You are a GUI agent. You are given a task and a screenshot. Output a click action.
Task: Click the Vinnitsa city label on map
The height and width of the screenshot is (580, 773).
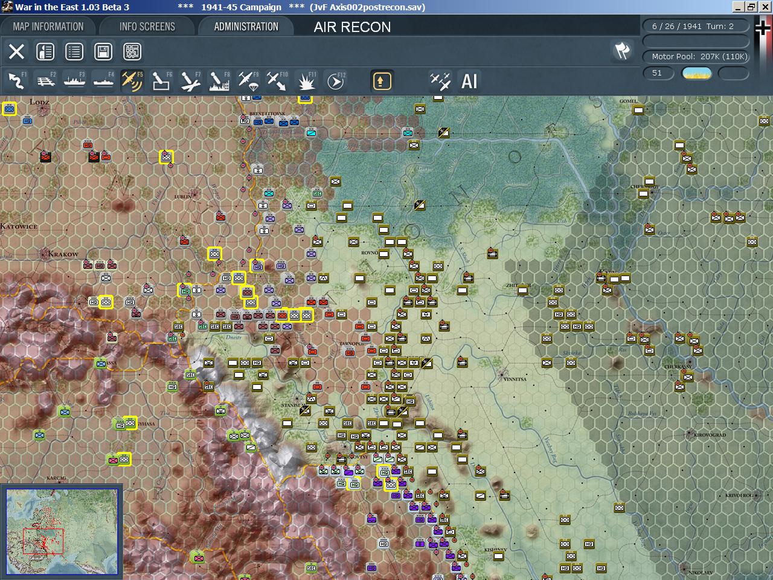(514, 379)
